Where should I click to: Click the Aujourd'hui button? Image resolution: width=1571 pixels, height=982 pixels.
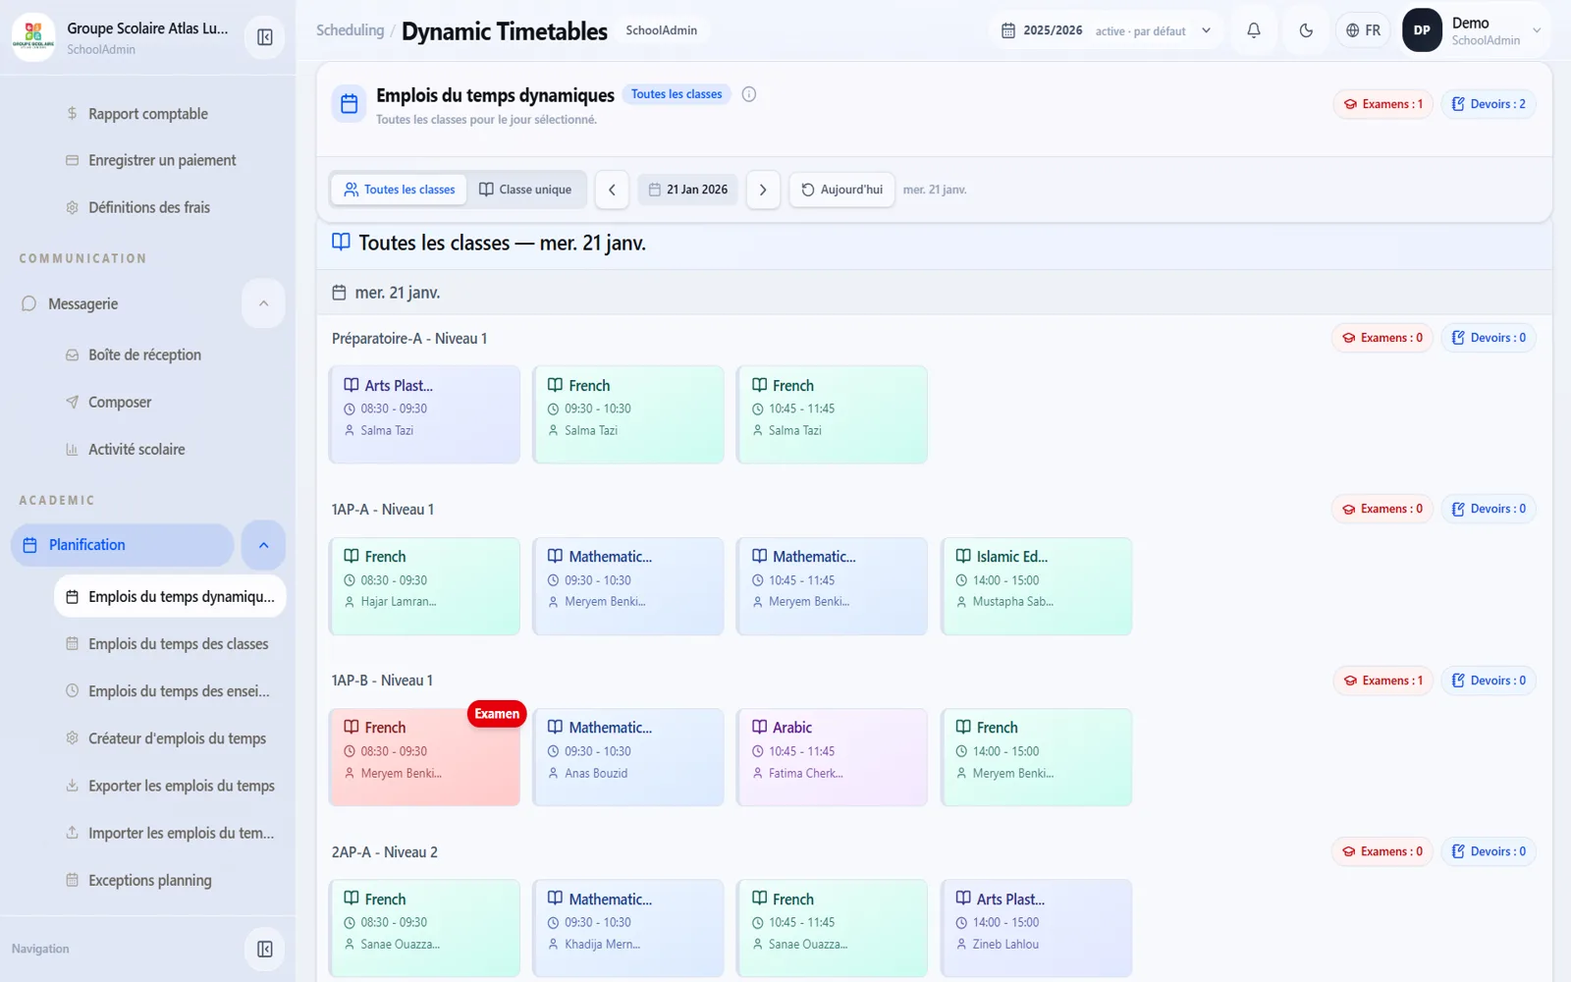(842, 190)
